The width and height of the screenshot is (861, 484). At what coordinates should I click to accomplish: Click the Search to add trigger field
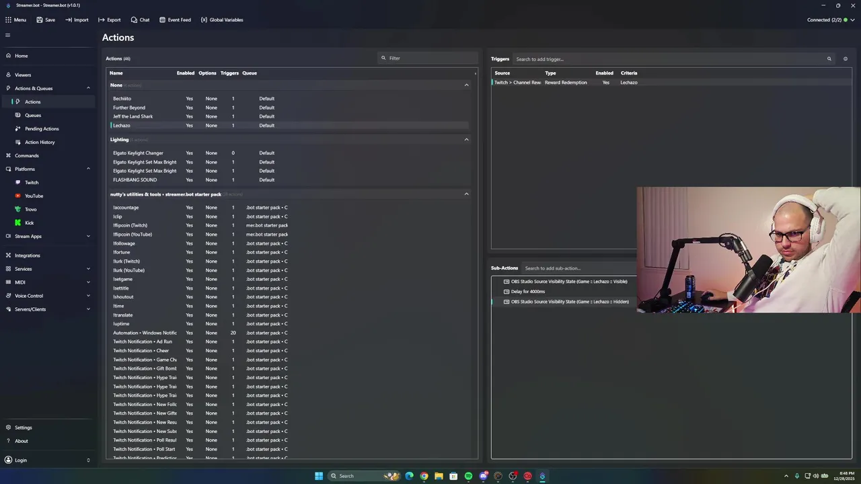click(670, 59)
